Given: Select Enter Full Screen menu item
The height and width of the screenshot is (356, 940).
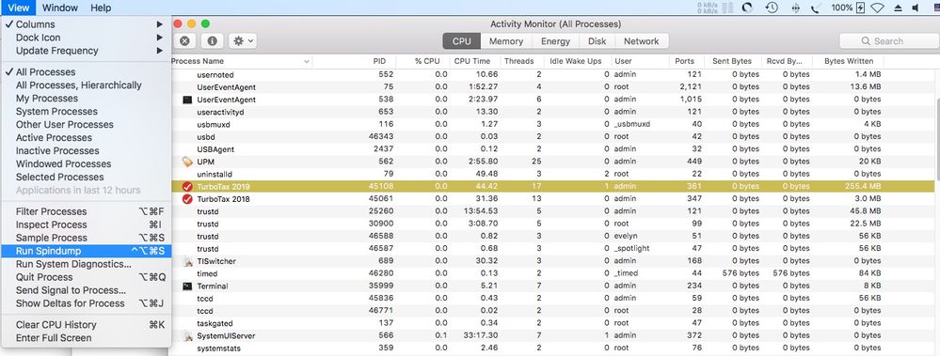Looking at the screenshot, I should [86, 338].
